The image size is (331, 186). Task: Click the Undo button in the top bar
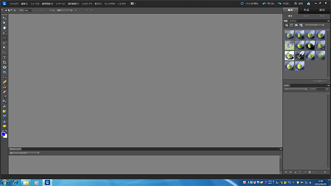point(268,4)
